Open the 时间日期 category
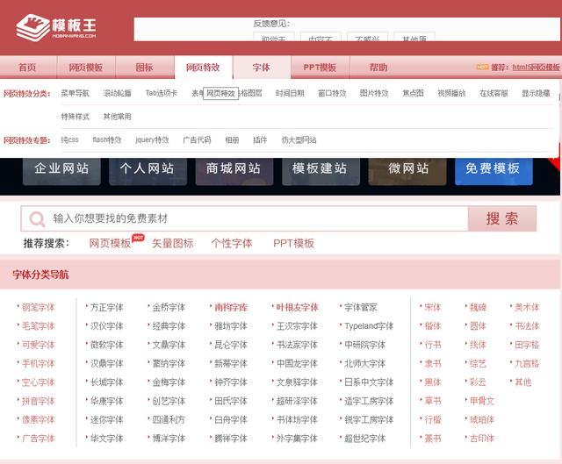This screenshot has width=562, height=464. 290,94
